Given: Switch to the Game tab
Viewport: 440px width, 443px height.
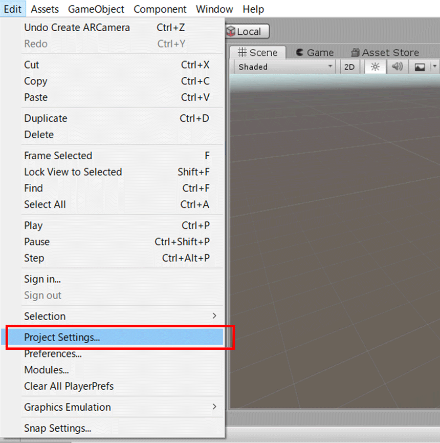Looking at the screenshot, I should pos(315,53).
